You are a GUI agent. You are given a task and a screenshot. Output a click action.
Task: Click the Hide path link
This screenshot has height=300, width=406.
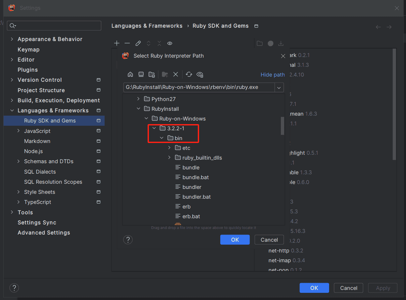[273, 75]
